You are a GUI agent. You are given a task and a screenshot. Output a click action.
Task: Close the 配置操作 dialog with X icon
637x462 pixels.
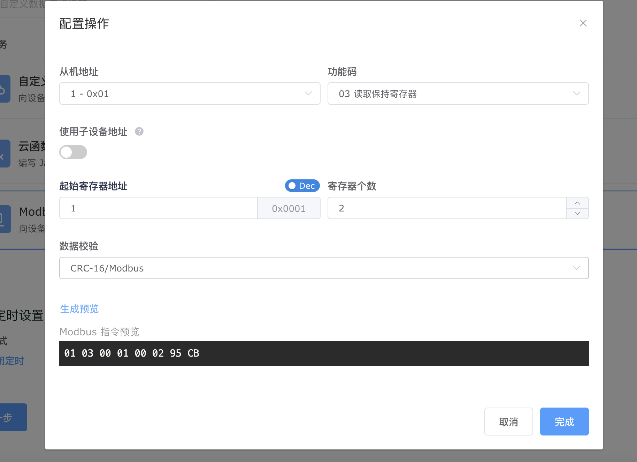point(583,23)
